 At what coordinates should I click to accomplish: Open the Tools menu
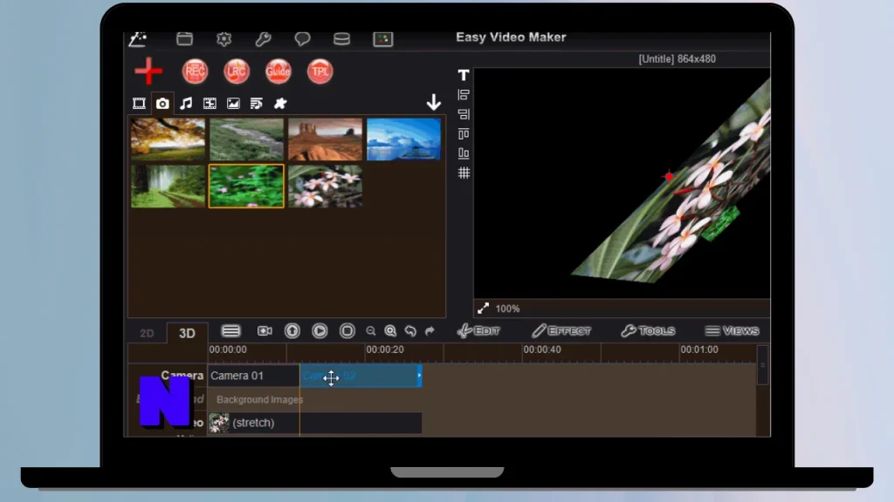click(x=649, y=330)
